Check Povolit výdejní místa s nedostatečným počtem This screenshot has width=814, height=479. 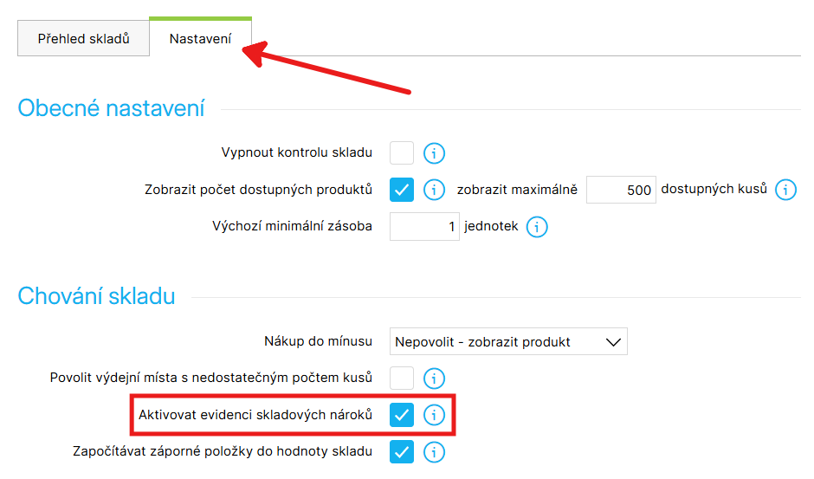click(x=402, y=378)
